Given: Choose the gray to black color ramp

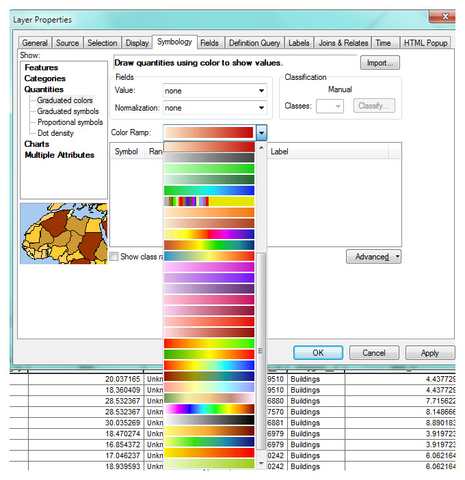Looking at the screenshot, I should (209, 158).
